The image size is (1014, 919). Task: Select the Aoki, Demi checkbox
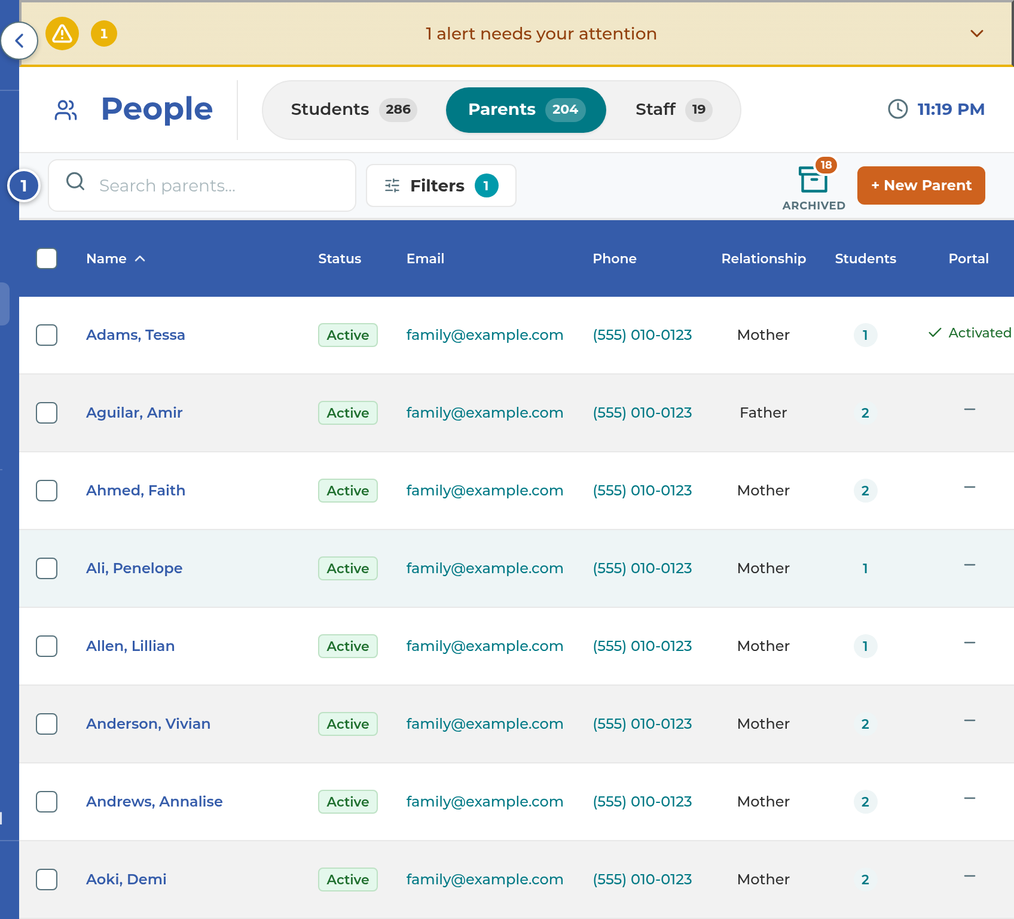[x=47, y=880]
